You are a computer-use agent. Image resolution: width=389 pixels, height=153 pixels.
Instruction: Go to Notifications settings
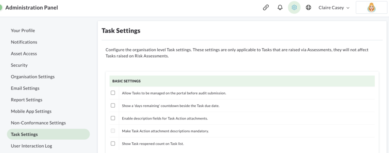[24, 42]
